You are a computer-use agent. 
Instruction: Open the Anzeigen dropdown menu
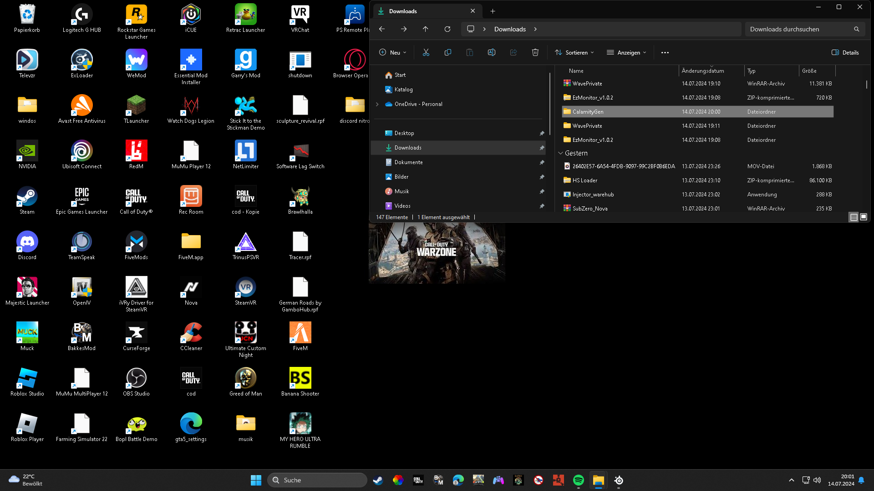click(x=626, y=53)
